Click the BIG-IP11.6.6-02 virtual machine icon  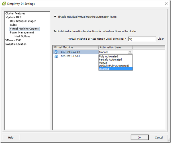pyautogui.click(x=56, y=52)
